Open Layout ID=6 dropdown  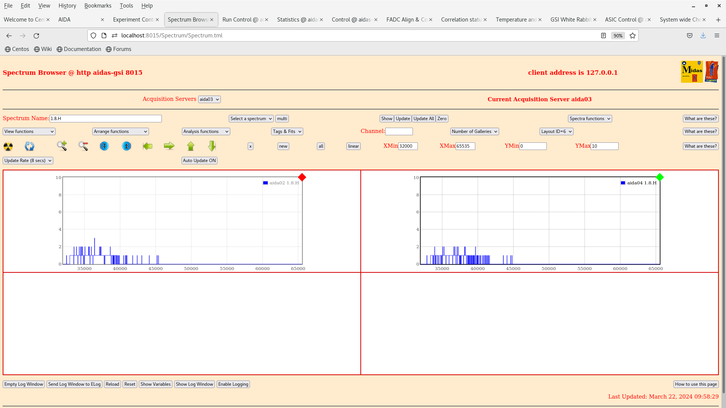pos(557,131)
